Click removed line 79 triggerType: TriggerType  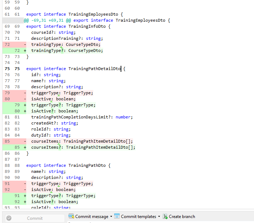pos(62,93)
